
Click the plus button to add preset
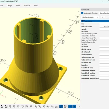pyautogui.click(x=103, y=17)
